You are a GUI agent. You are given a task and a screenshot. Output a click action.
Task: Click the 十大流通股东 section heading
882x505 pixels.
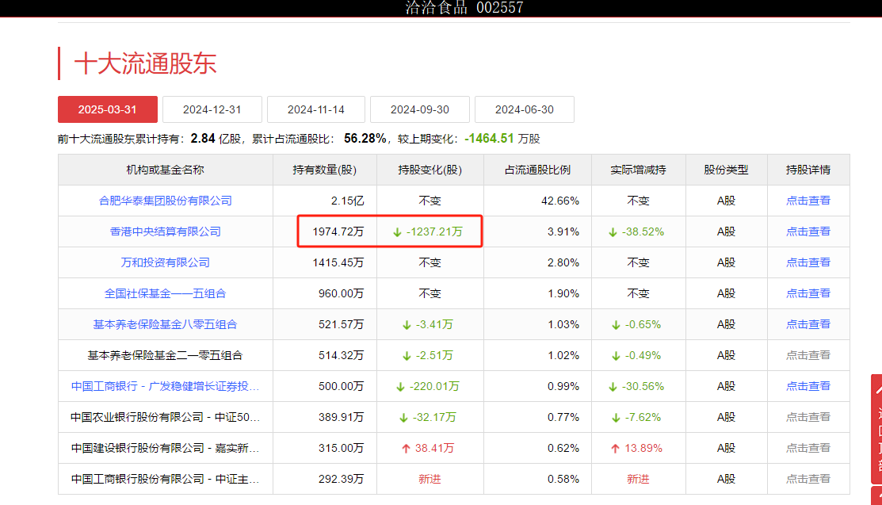tap(145, 63)
